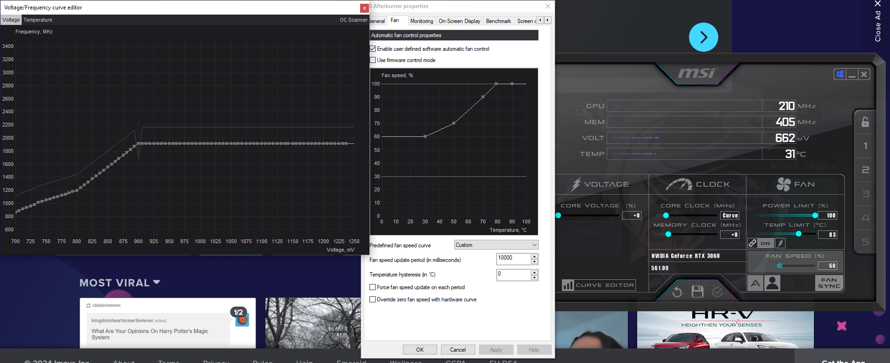Click the Core Clock slider handle
Screen dimensions: 890x363
coord(666,215)
